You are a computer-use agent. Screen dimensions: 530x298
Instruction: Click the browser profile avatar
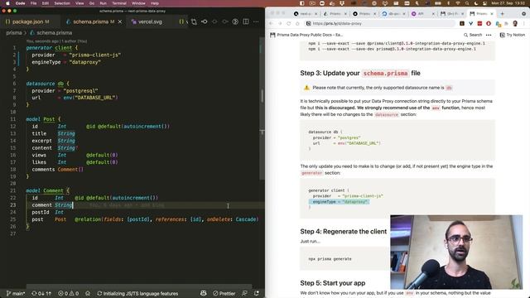coord(515,24)
